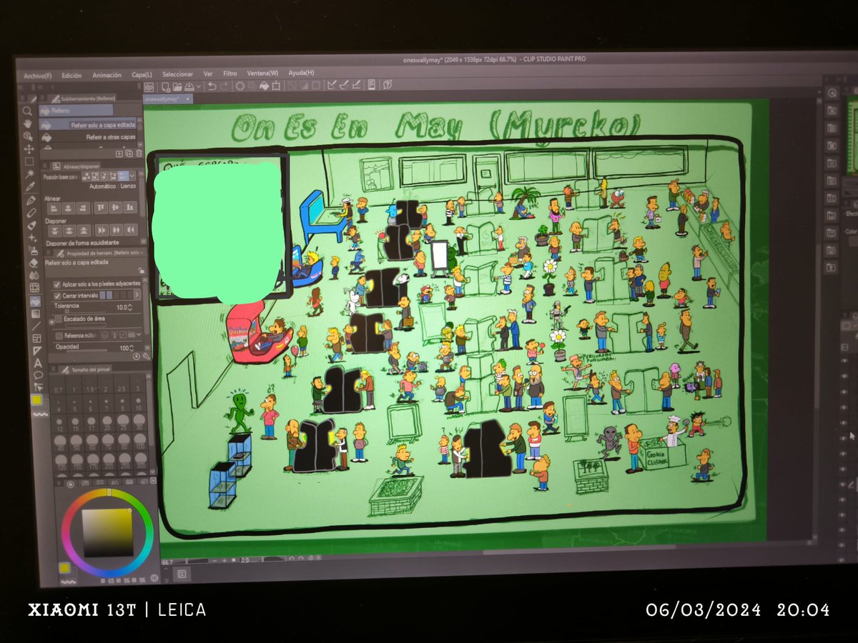Viewport: 858px width, 643px height.
Task: Open the Animación menu
Action: tap(107, 75)
